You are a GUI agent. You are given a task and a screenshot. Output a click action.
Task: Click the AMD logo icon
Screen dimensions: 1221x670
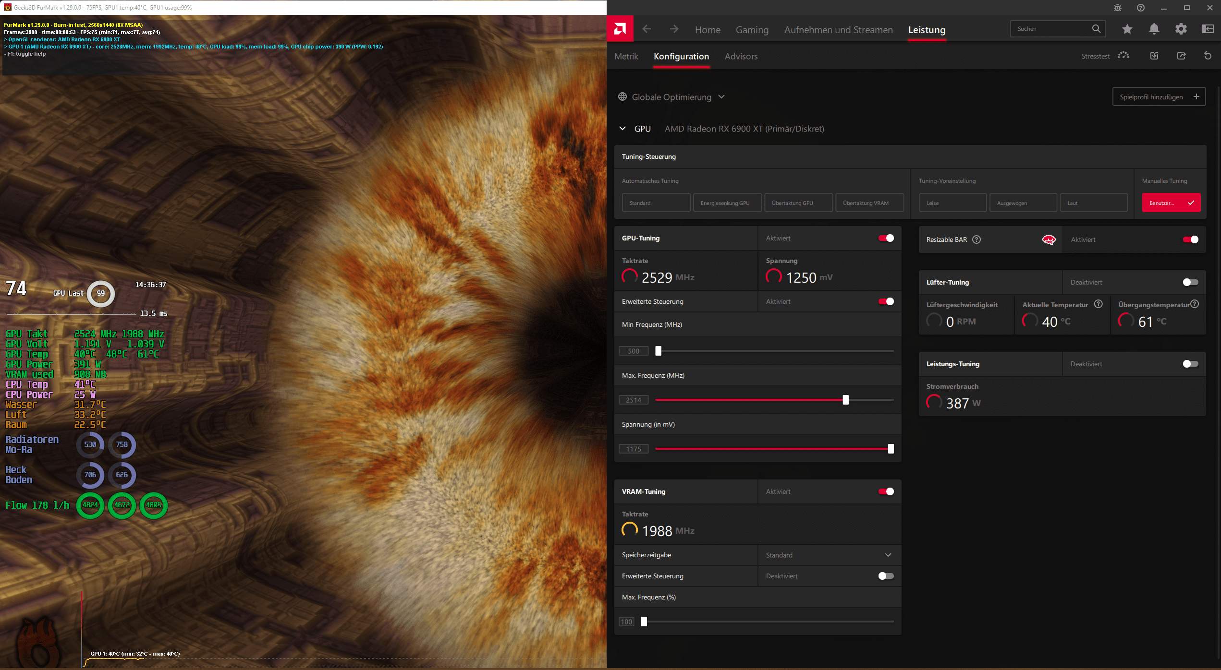pyautogui.click(x=620, y=29)
